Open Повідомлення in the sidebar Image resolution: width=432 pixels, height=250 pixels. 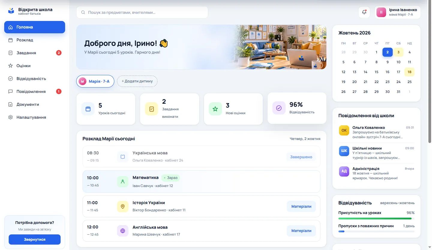(x=34, y=91)
